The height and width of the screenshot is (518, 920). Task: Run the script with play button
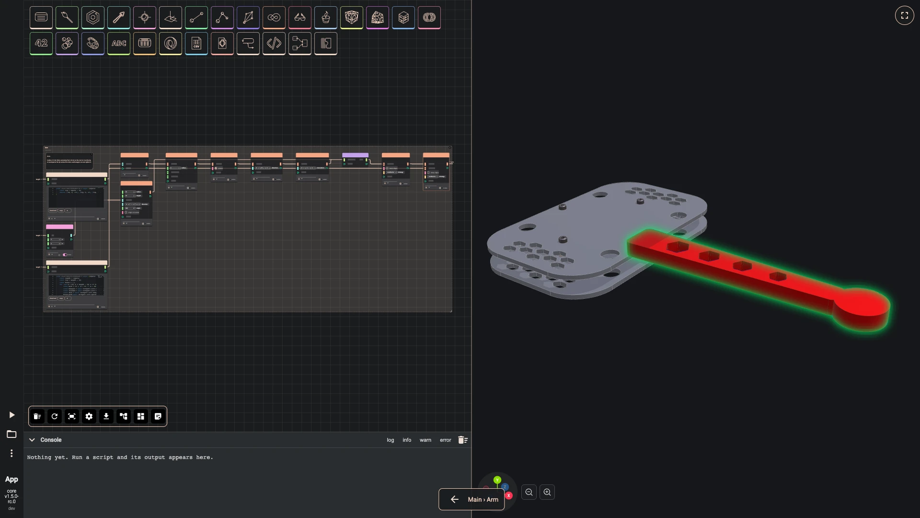[12, 415]
